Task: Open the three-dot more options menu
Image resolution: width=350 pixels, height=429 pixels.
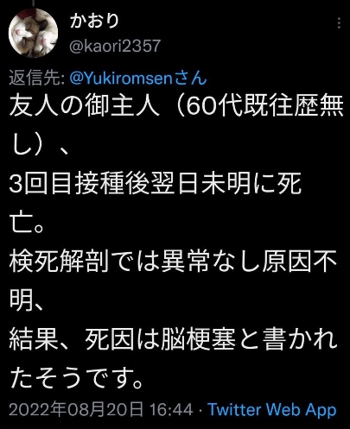Action: pos(339,23)
